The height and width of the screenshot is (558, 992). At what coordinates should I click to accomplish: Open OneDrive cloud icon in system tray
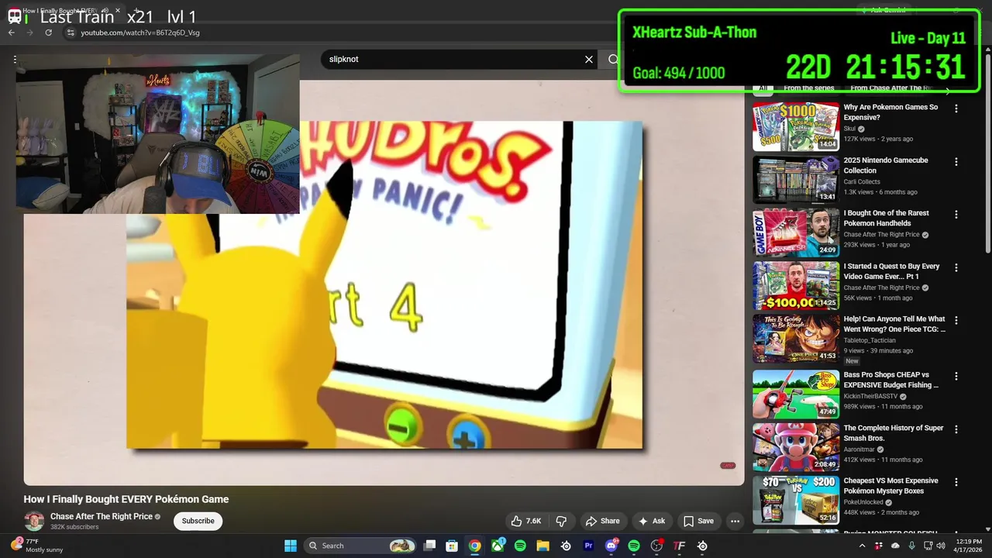(x=895, y=546)
